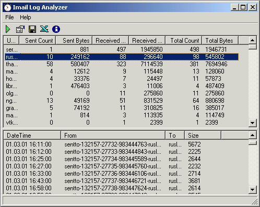Minimize the Imail Log Analyzer window
260x207 pixels.
click(234, 7)
